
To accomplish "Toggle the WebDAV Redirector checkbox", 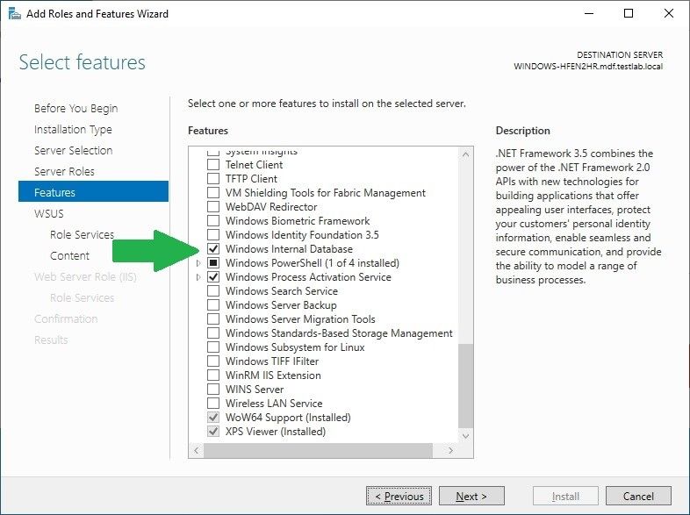I will click(x=213, y=207).
